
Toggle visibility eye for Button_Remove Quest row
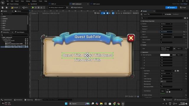click(x=27, y=44)
